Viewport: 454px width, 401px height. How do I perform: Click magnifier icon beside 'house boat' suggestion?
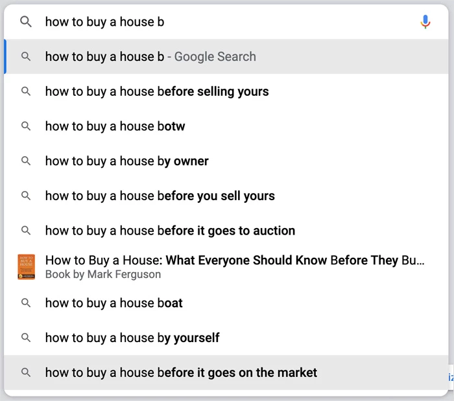(x=26, y=303)
